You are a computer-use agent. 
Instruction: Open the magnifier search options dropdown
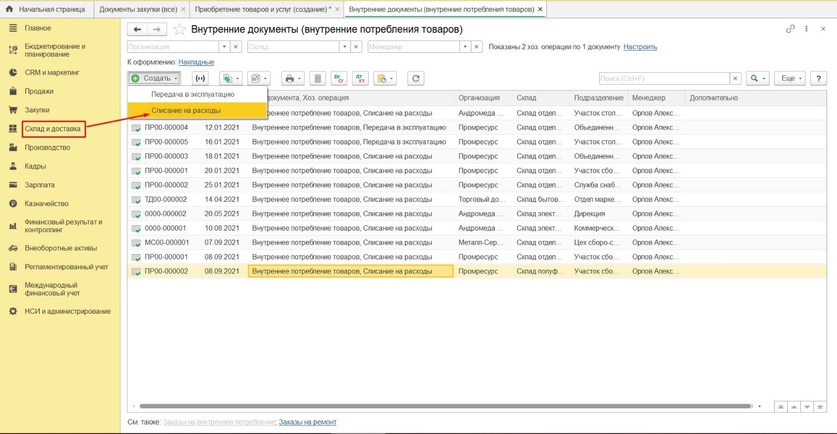[x=758, y=78]
